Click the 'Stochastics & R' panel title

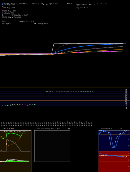(106, 129)
